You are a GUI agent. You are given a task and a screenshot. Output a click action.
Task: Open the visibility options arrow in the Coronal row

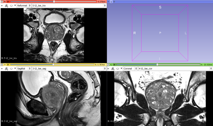[x=121, y=68]
